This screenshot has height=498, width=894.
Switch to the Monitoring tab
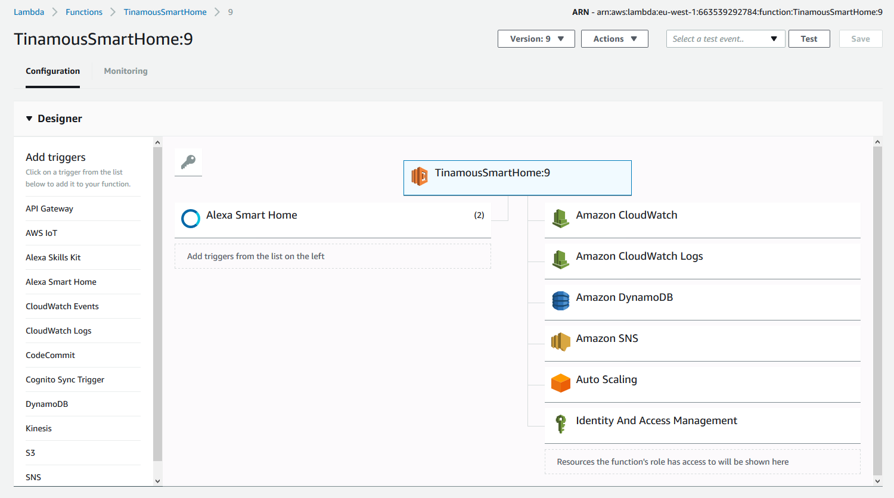(x=126, y=71)
